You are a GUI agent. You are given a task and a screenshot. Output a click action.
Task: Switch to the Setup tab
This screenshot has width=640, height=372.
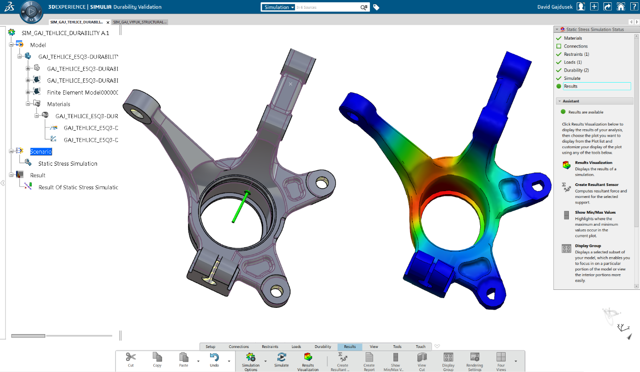pyautogui.click(x=211, y=347)
